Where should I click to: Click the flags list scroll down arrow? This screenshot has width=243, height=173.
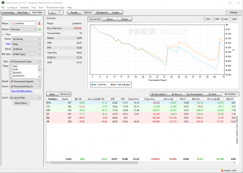(x=39, y=76)
